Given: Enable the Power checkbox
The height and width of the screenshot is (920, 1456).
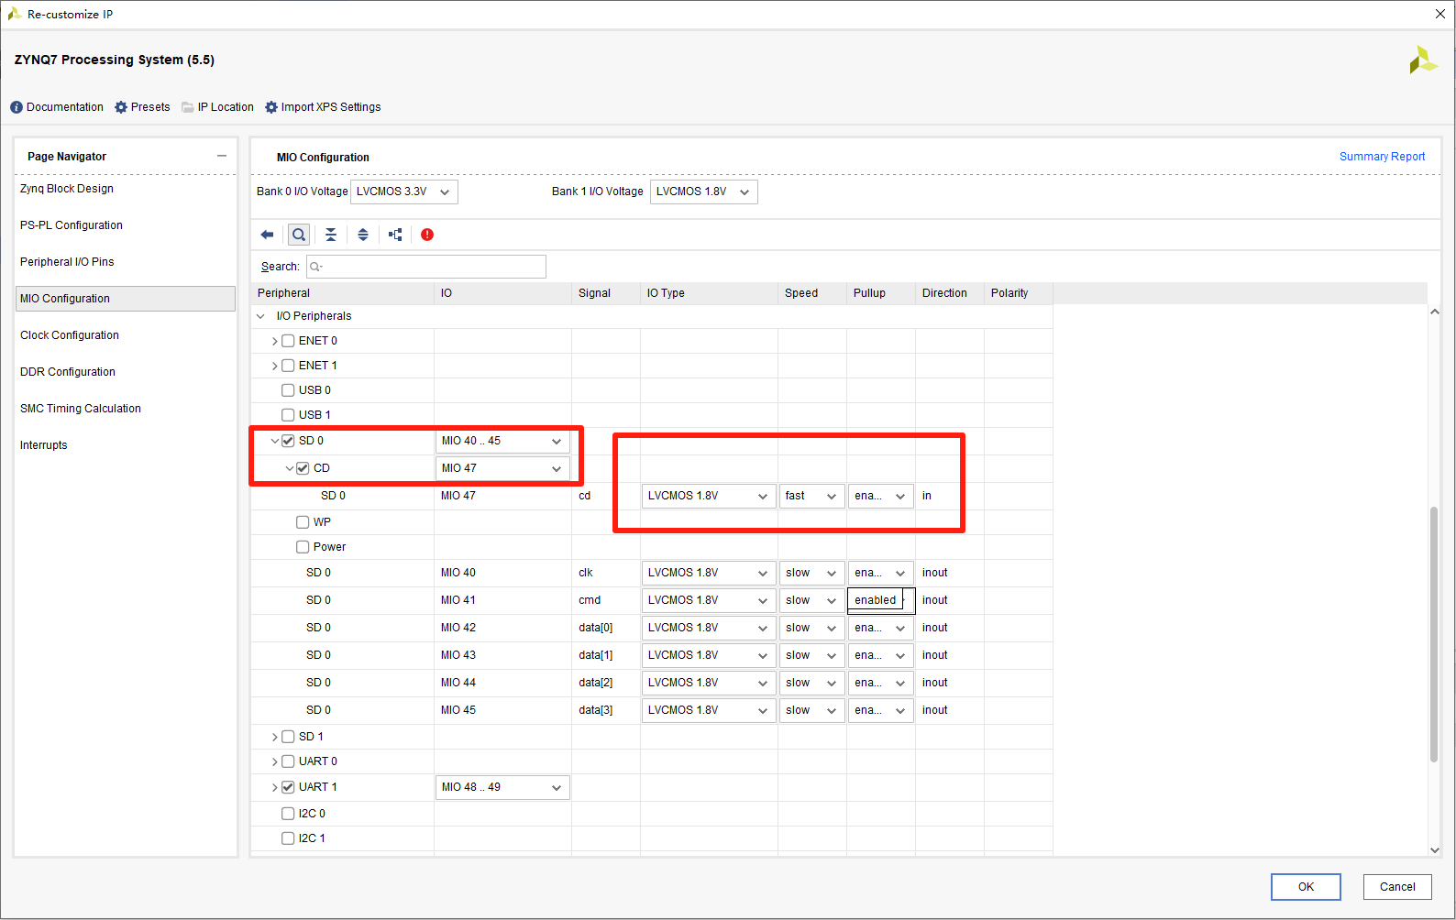Looking at the screenshot, I should pos(303,547).
